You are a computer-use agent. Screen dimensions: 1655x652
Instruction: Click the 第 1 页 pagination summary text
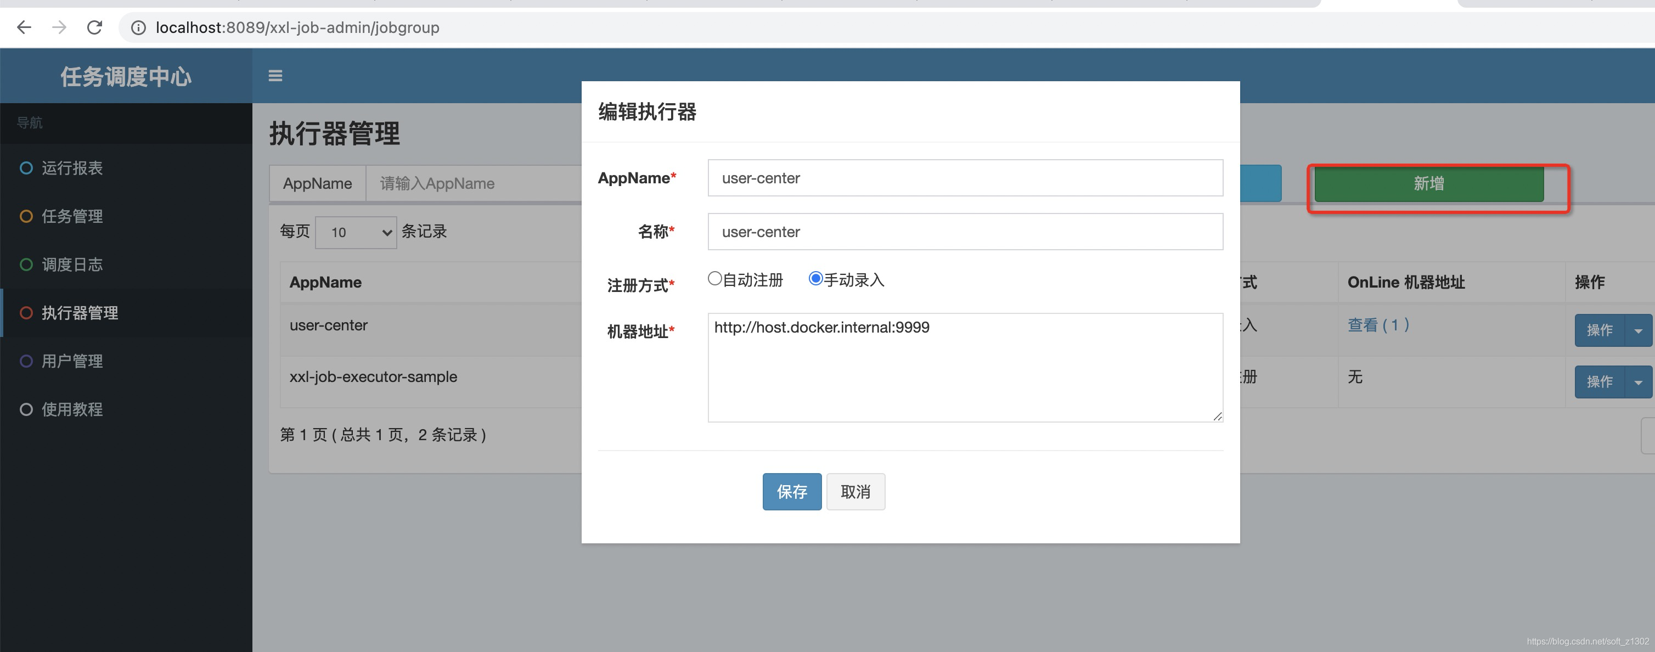coord(383,435)
